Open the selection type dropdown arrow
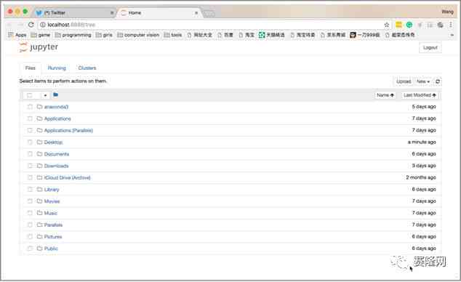The width and height of the screenshot is (461, 282). pos(45,95)
